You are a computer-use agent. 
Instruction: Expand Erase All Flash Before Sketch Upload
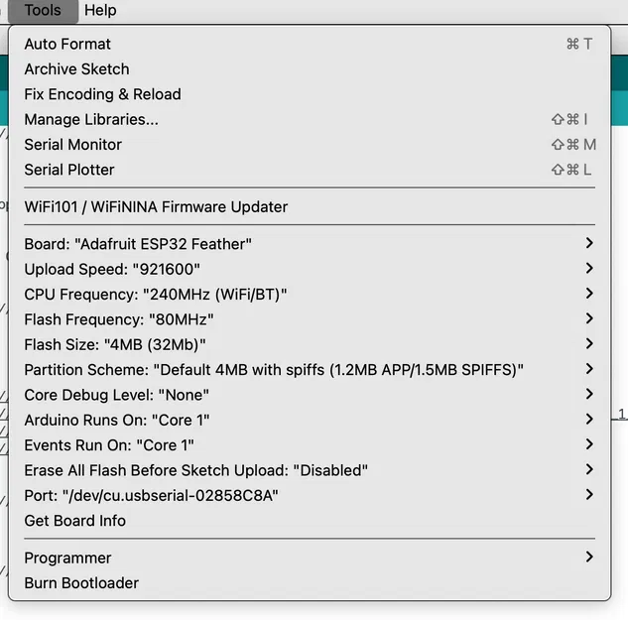click(x=196, y=470)
